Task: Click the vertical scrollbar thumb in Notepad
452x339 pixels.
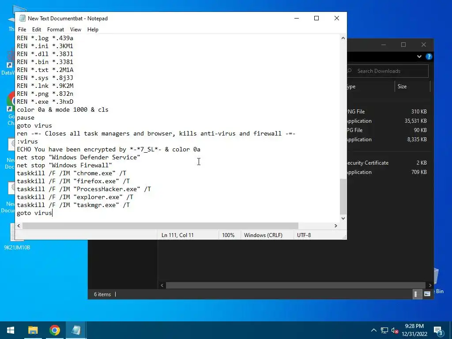Action: pos(343,196)
